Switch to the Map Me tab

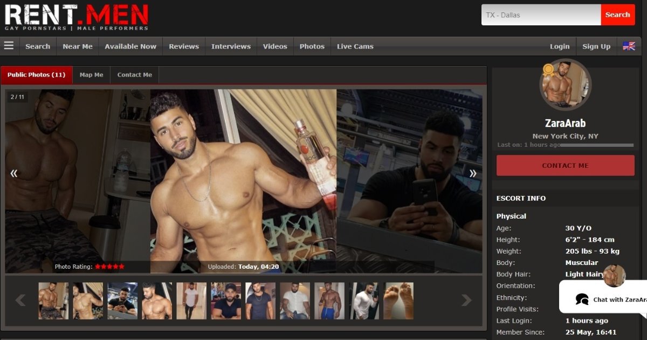pos(91,75)
